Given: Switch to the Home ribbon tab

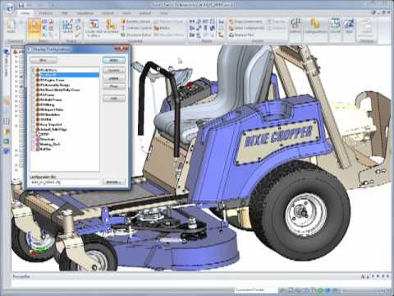Looking at the screenshot, I should 25,13.
